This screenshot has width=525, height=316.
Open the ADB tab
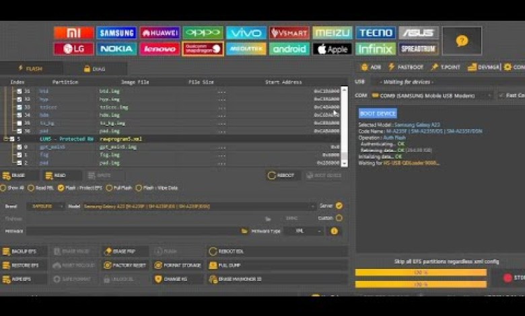pos(371,67)
